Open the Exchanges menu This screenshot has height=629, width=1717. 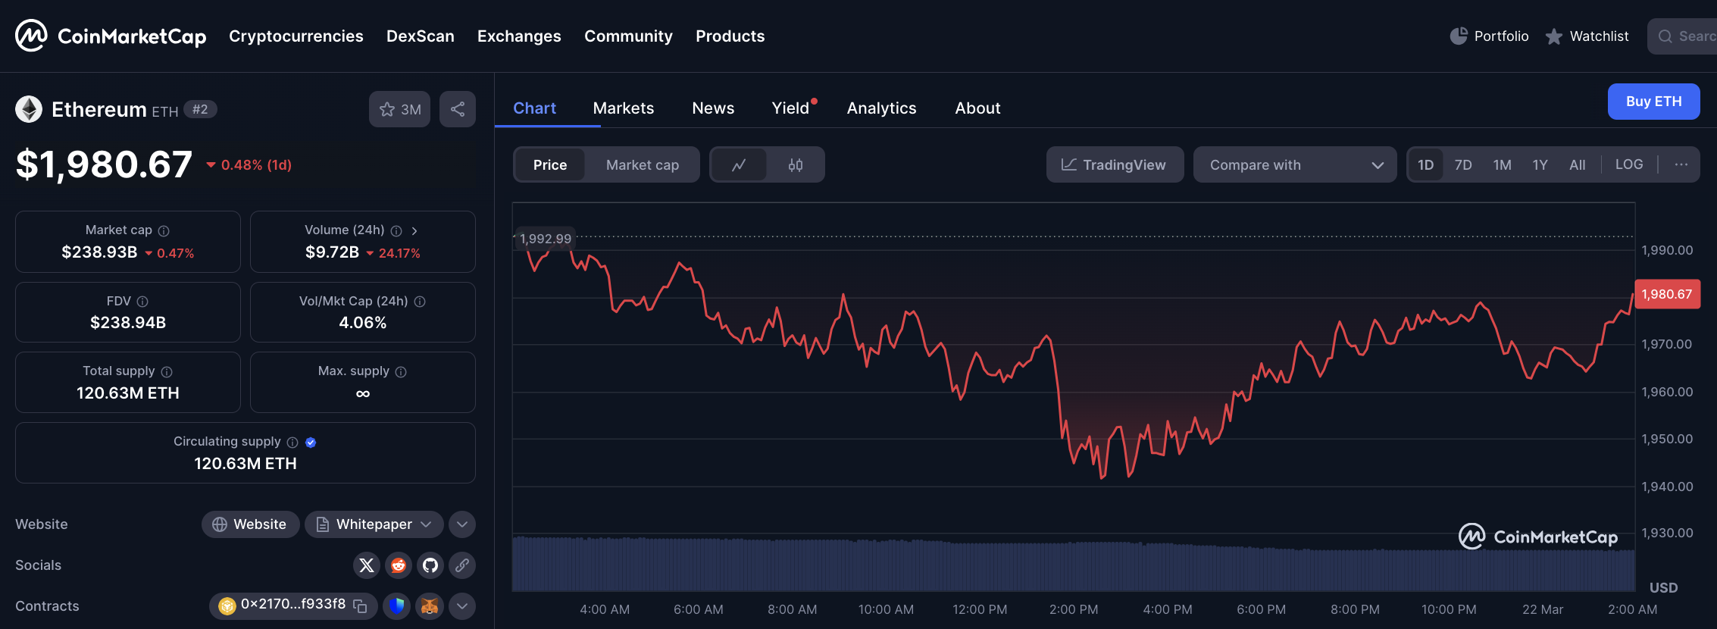(519, 36)
